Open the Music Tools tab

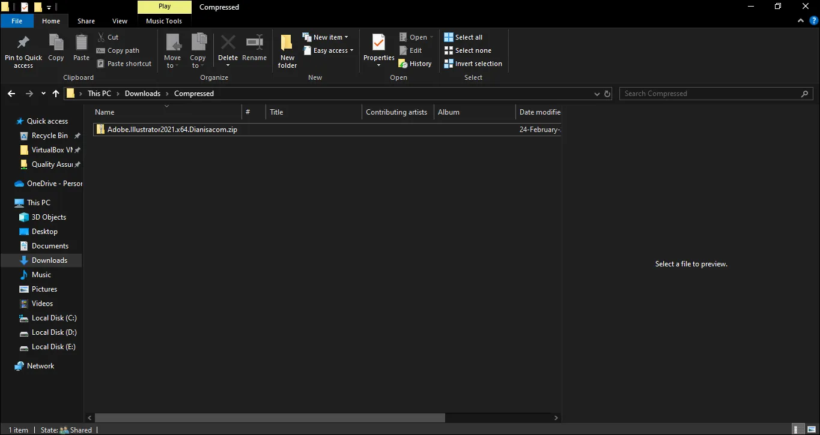[164, 21]
